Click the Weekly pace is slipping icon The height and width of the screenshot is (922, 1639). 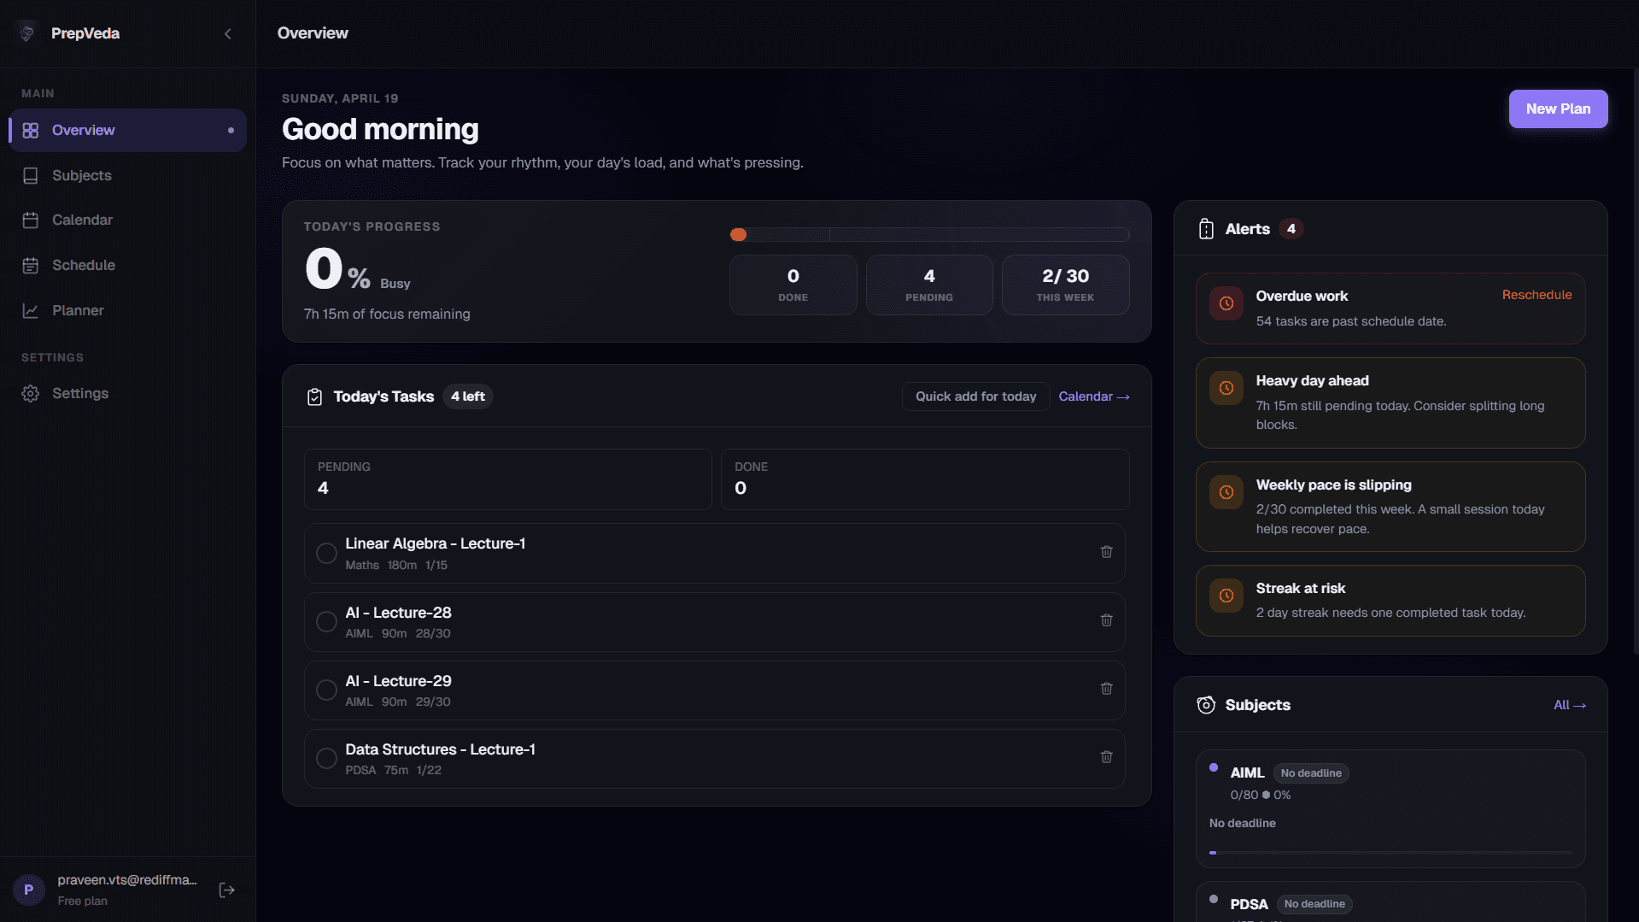(x=1226, y=492)
